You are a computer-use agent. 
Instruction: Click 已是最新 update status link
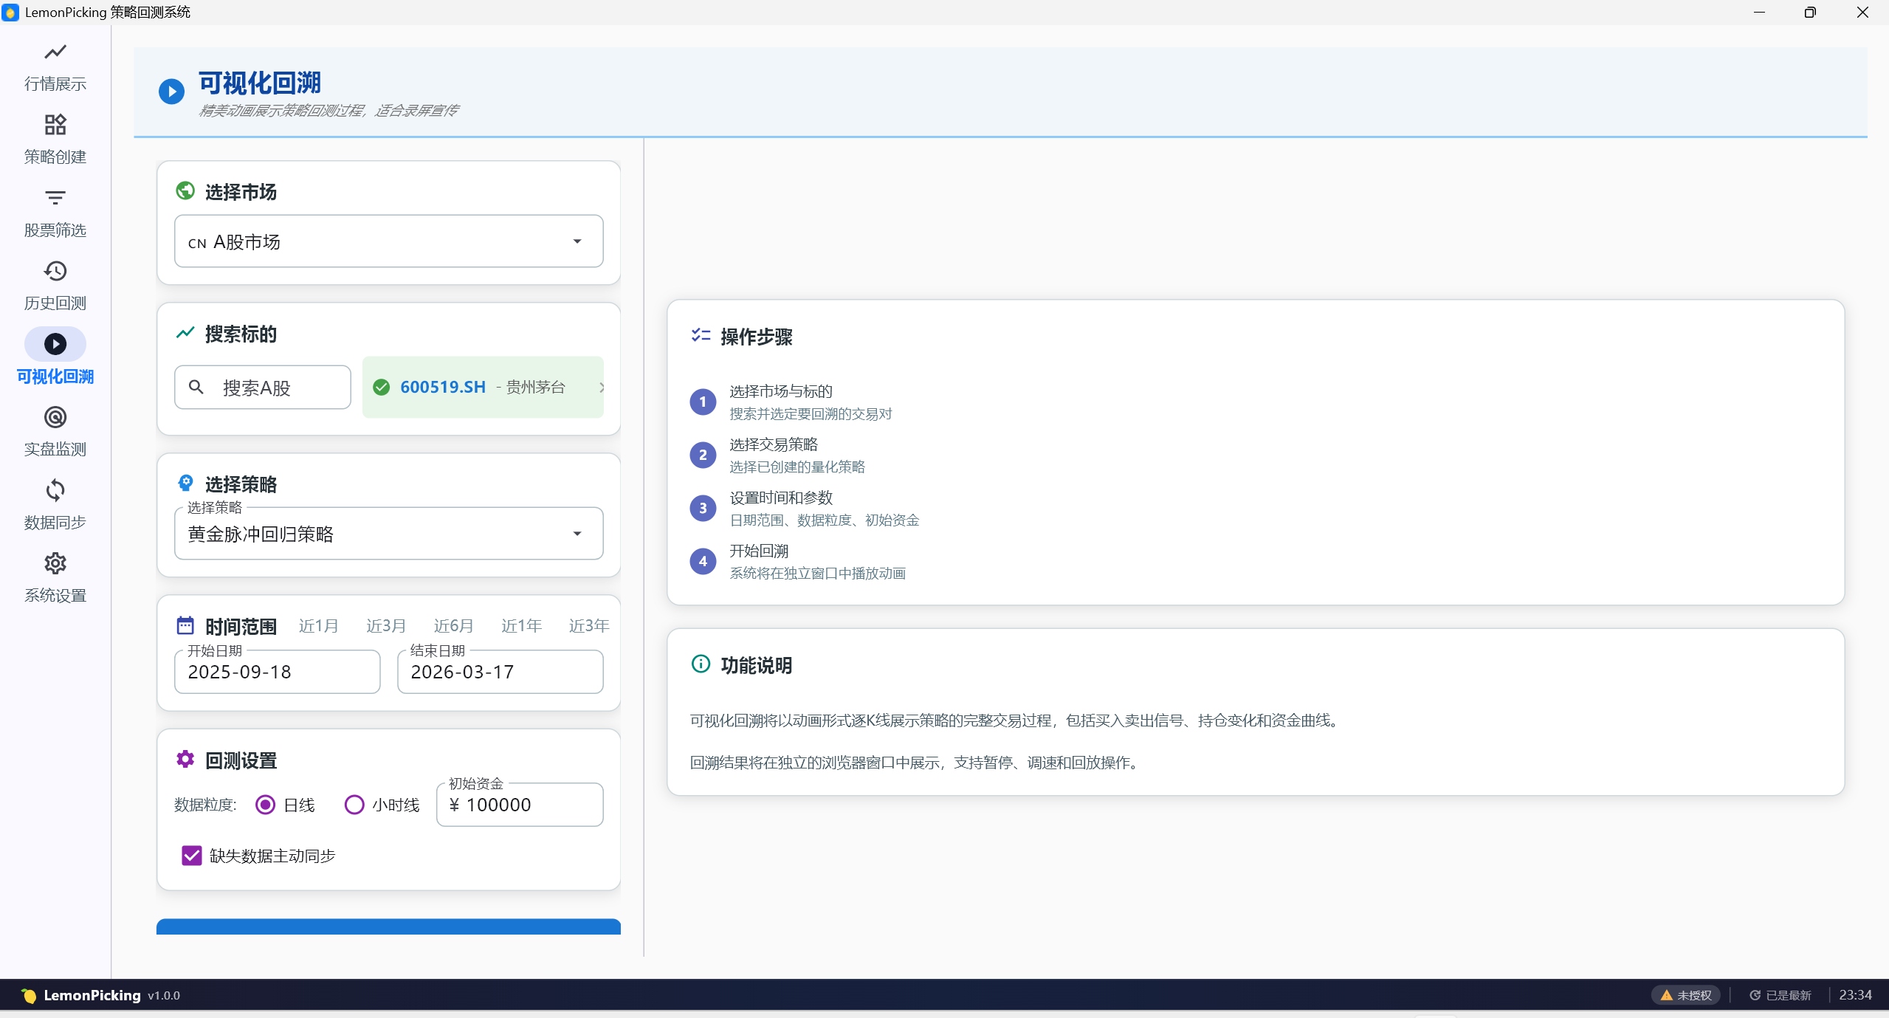pos(1780,995)
